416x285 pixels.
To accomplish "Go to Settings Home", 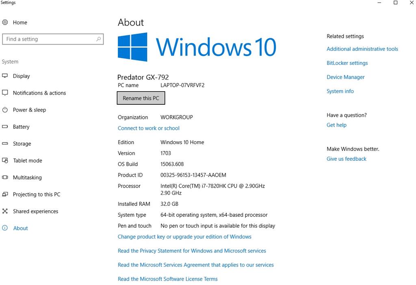I will click(20, 23).
